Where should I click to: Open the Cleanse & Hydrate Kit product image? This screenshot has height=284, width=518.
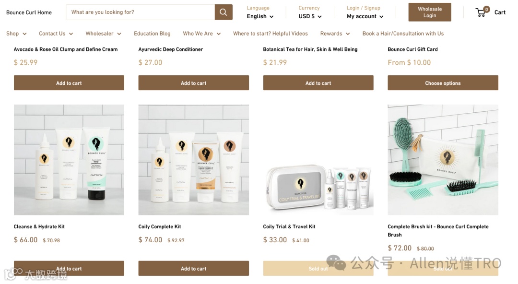point(69,160)
